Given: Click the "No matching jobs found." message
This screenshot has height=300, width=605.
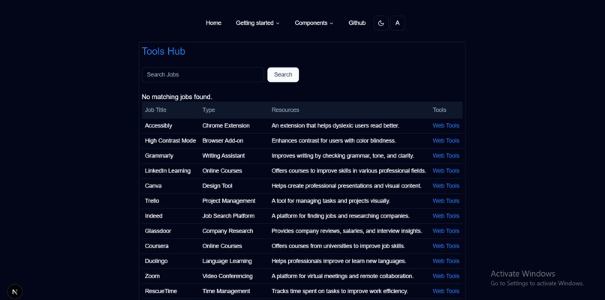Looking at the screenshot, I should coord(176,97).
